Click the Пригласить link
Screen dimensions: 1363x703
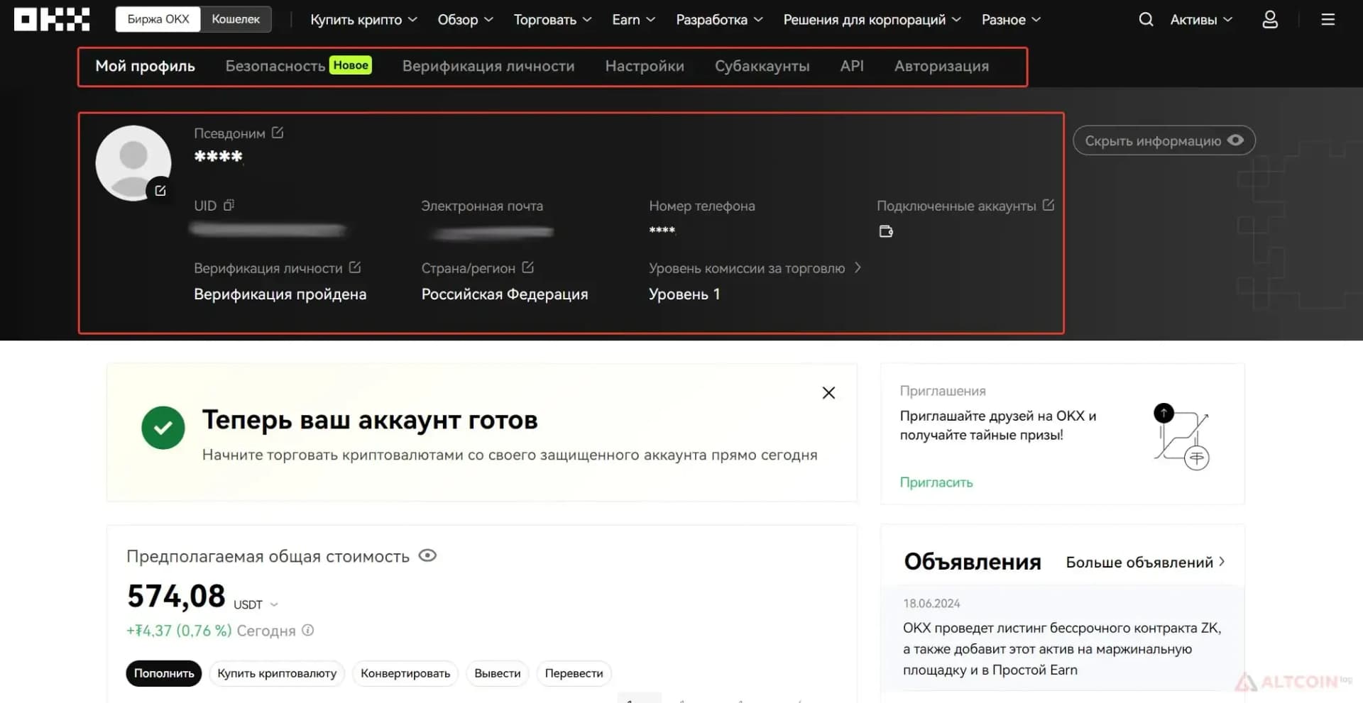936,482
